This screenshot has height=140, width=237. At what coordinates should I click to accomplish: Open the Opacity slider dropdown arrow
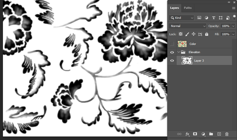coord(233,26)
